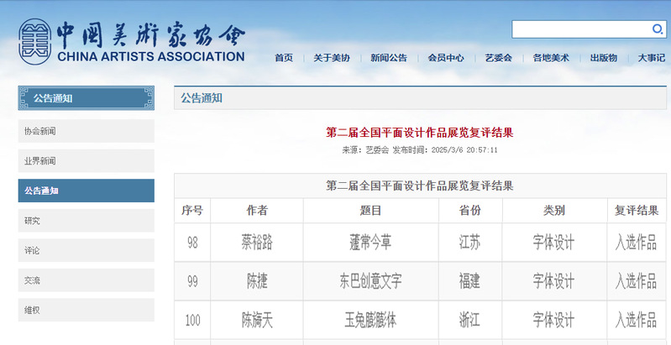Go to 新闻公告 in top navigation
The width and height of the screenshot is (671, 345).
tap(388, 58)
